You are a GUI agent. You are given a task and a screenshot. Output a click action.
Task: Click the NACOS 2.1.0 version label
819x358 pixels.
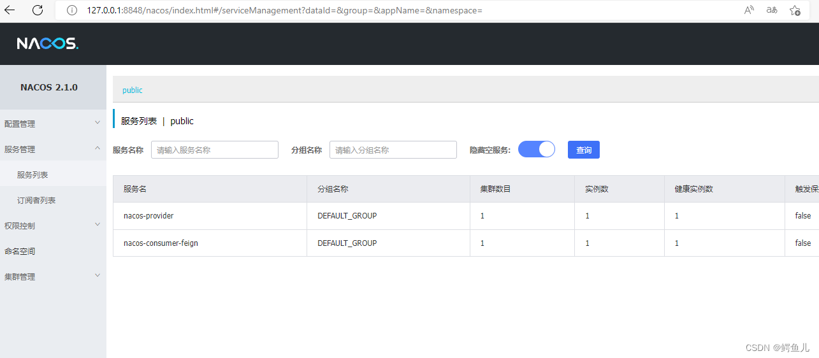[49, 87]
